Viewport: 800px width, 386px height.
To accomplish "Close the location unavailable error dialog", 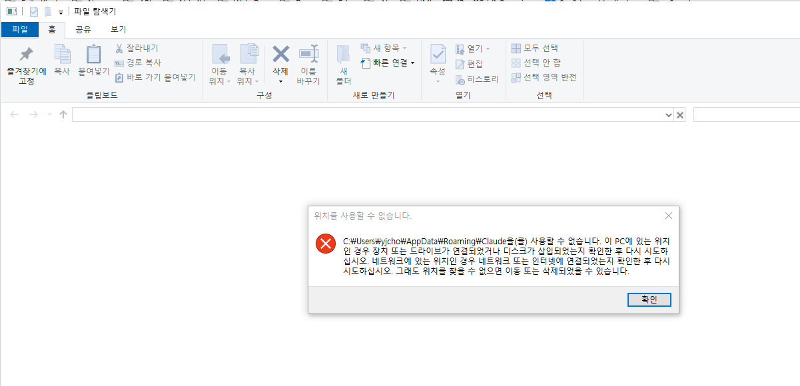I will [669, 216].
